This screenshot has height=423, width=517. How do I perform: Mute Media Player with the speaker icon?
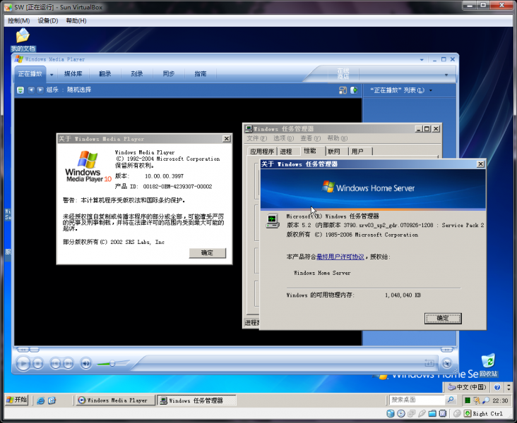click(86, 363)
